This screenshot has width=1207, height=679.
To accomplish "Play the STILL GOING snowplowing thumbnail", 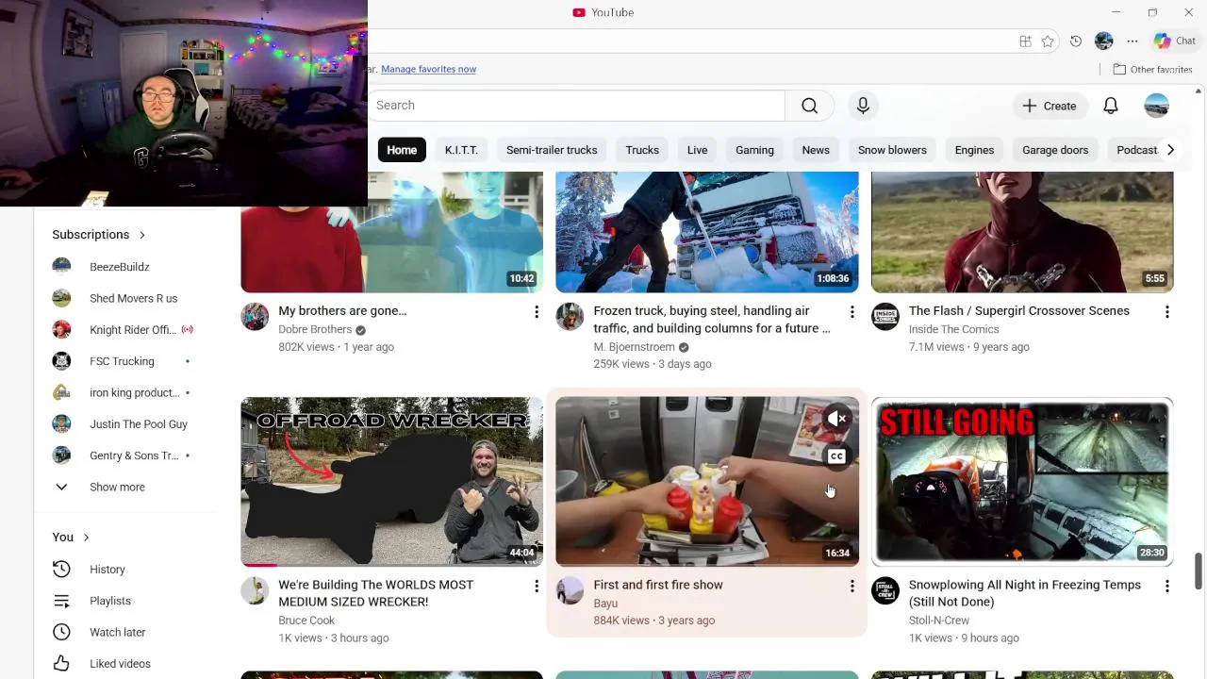I will pyautogui.click(x=1022, y=482).
